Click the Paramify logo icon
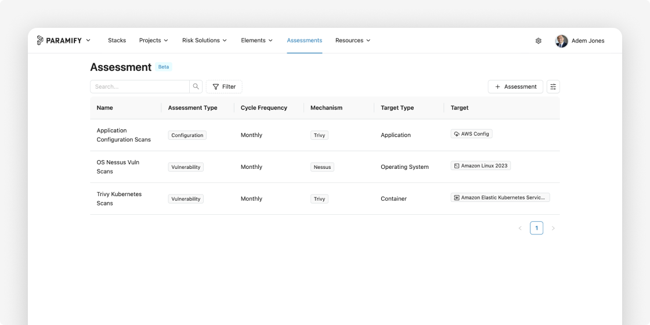The width and height of the screenshot is (650, 325). 40,40
